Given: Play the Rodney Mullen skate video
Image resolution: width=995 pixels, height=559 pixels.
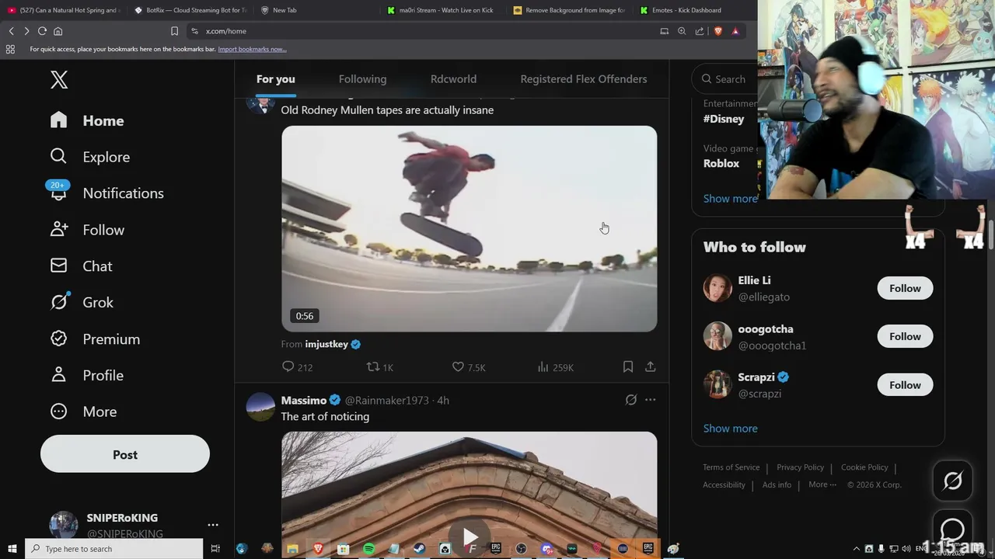Looking at the screenshot, I should (469, 229).
